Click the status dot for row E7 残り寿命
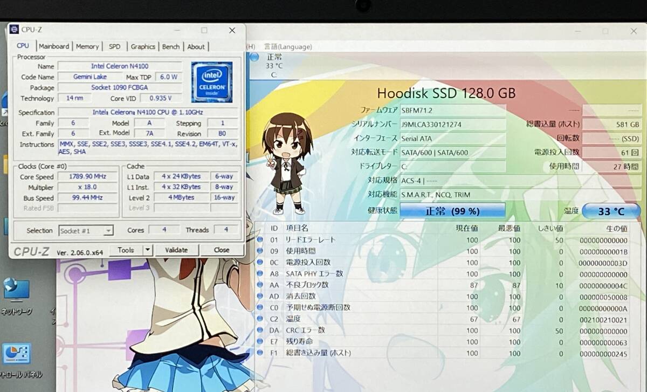647x392 pixels. [x=260, y=342]
